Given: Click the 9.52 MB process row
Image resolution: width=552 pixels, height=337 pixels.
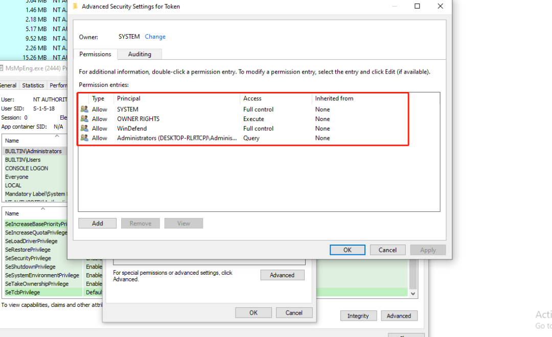Looking at the screenshot, I should (x=33, y=38).
